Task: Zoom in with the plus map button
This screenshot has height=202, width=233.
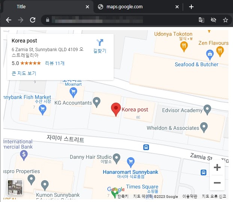Action: (217, 167)
